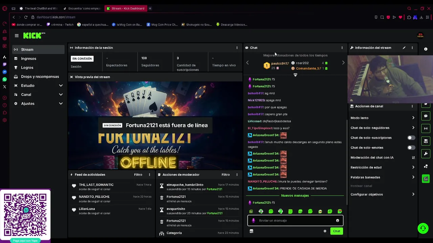Open Información de la sesión options menu
This screenshot has height=243, width=433.
click(x=237, y=48)
